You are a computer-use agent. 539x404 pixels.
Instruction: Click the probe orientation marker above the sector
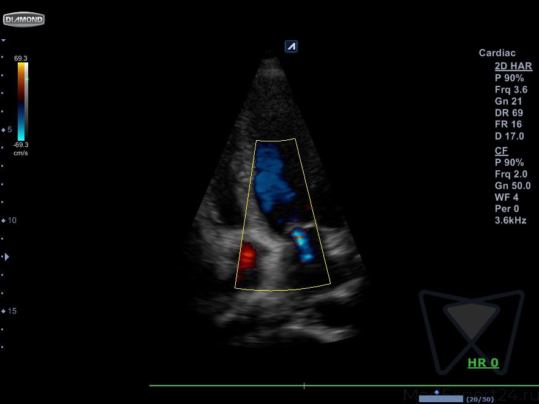[291, 46]
